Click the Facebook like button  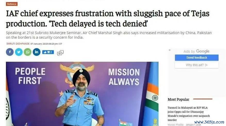48,52
